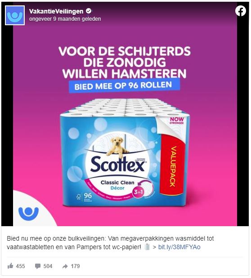
Task: Click the share arrow icon
Action: click(65, 266)
